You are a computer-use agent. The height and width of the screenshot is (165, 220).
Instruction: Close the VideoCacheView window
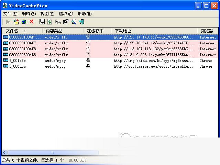click(214, 6)
